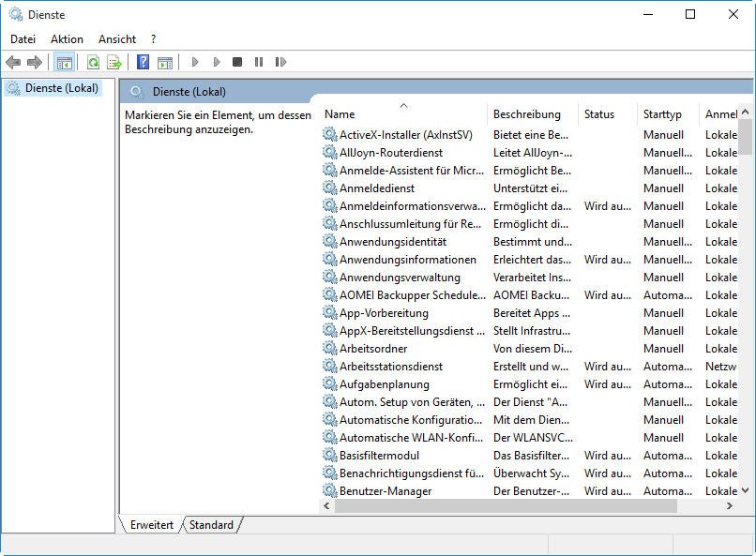The height and width of the screenshot is (556, 756).
Task: Switch to the Standard tab
Action: tap(211, 525)
